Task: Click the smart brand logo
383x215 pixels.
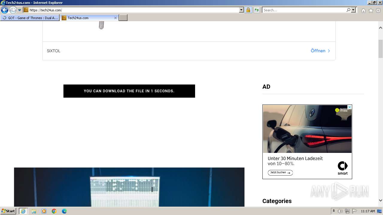Action: coord(343,168)
